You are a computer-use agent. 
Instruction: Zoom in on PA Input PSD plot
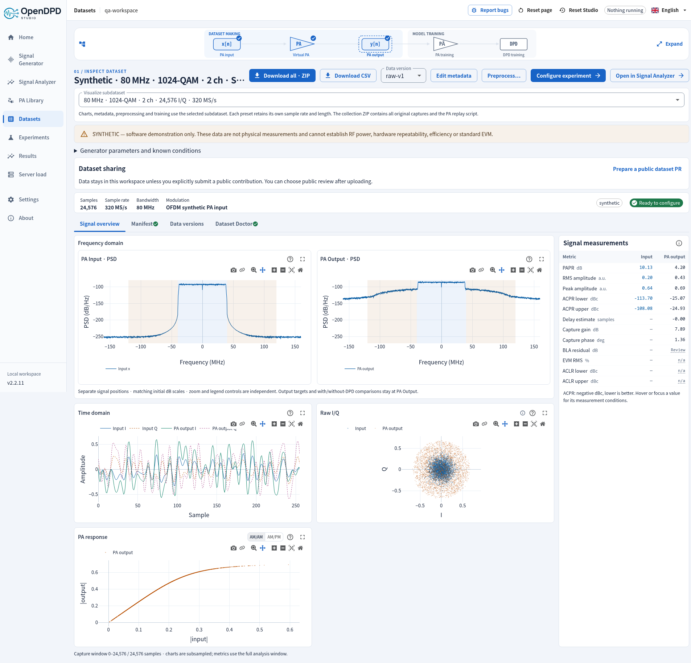tap(274, 270)
